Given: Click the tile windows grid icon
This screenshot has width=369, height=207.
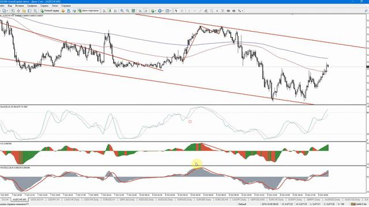Looking at the screenshot, I should point(133,11).
